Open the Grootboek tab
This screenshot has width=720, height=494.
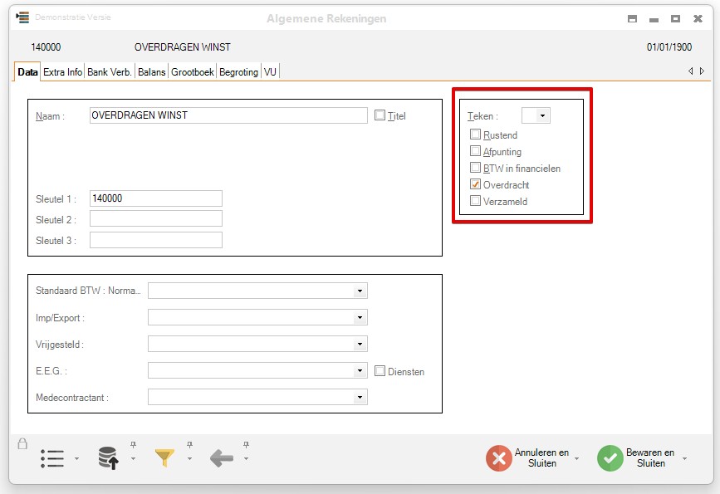click(193, 72)
